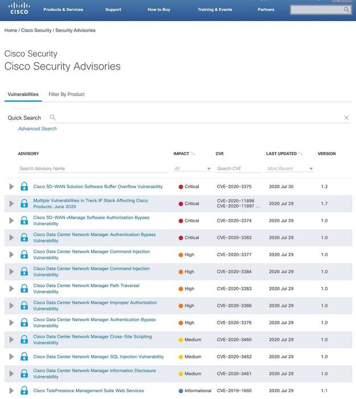Clear Quick Search with the X icon

346,117
